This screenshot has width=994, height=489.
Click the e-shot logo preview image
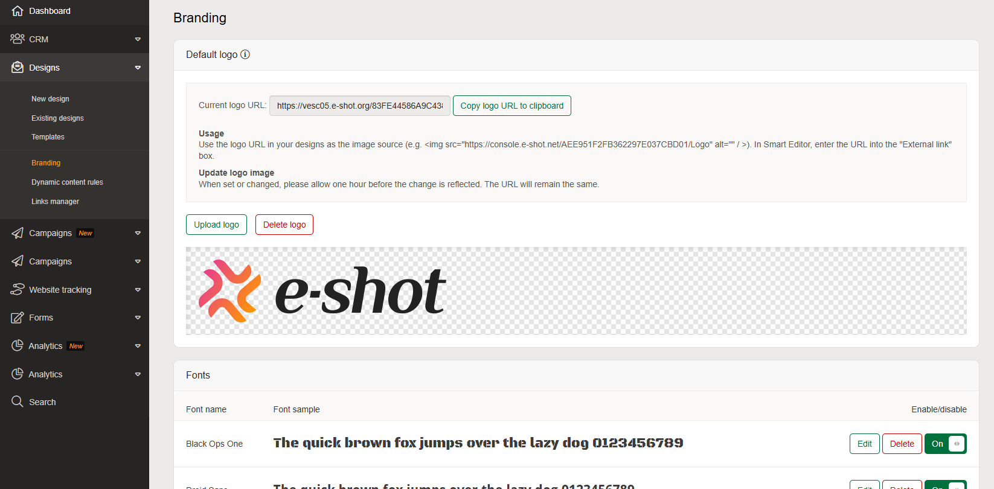322,291
